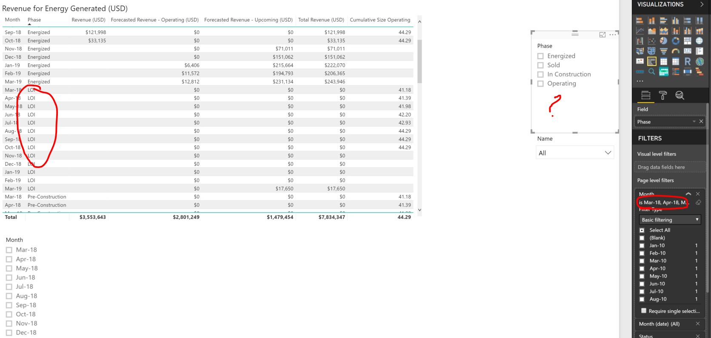The image size is (711, 338).
Task: Choose the R script visual
Action: (687, 61)
